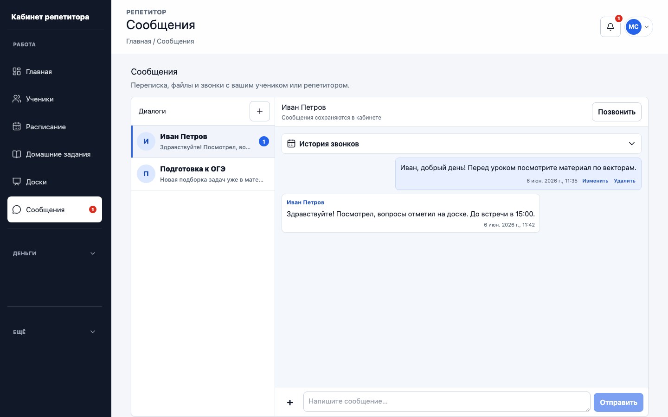668x417 pixels.
Task: Click the Позвонить button
Action: click(617, 112)
